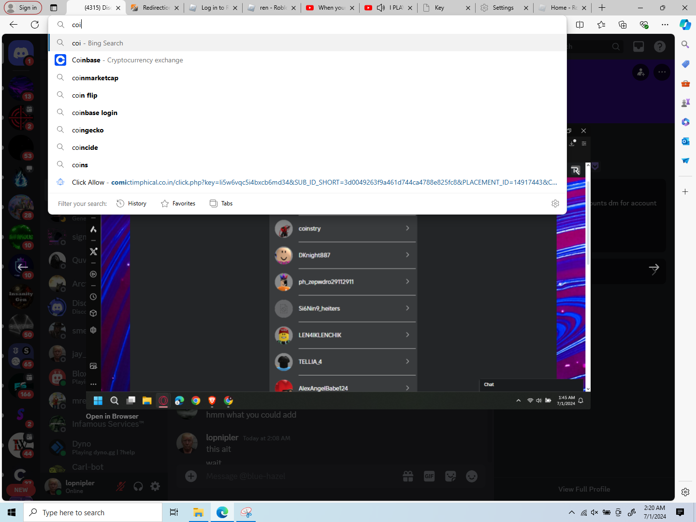Switch to the Settings tab
The height and width of the screenshot is (522, 696).
[504, 8]
